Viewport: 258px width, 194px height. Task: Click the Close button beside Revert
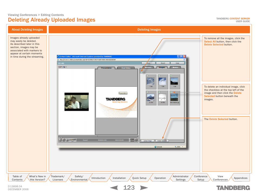click(x=177, y=63)
